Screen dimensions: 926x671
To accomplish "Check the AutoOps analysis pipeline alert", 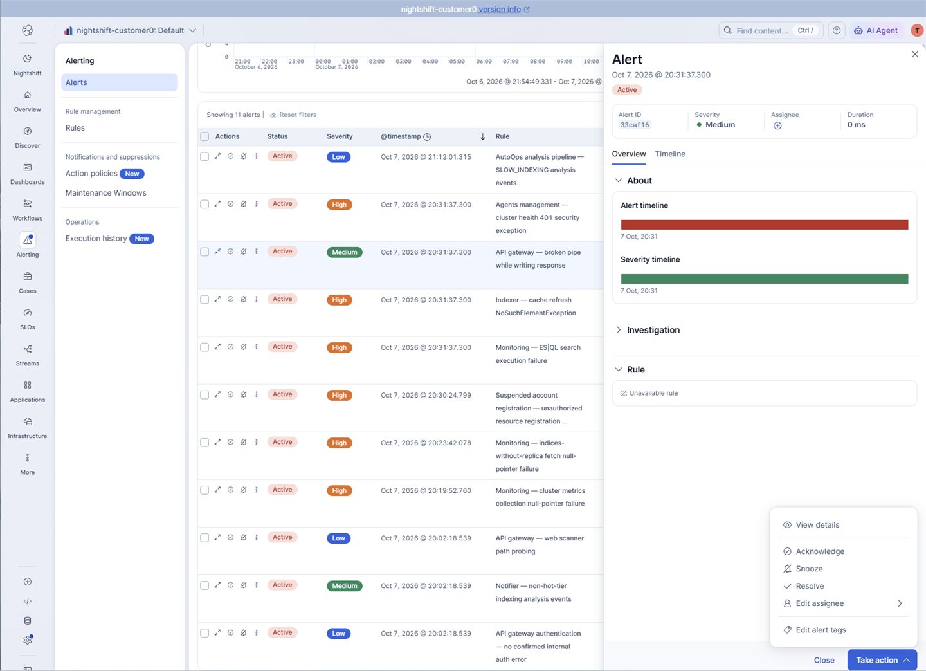I will tap(204, 156).
